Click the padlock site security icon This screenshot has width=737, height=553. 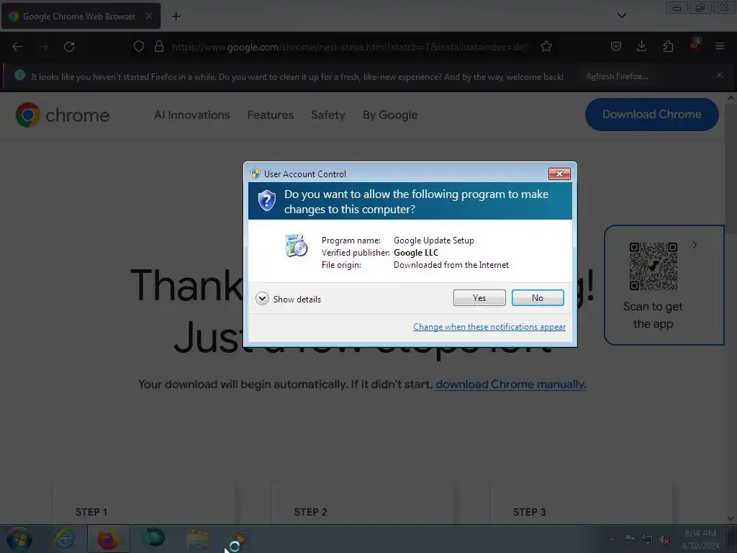159,47
